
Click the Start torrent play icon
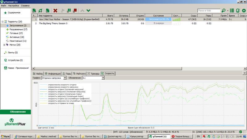pos(63,11)
